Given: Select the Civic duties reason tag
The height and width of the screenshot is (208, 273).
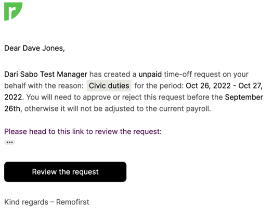Looking at the screenshot, I should pyautogui.click(x=109, y=85).
